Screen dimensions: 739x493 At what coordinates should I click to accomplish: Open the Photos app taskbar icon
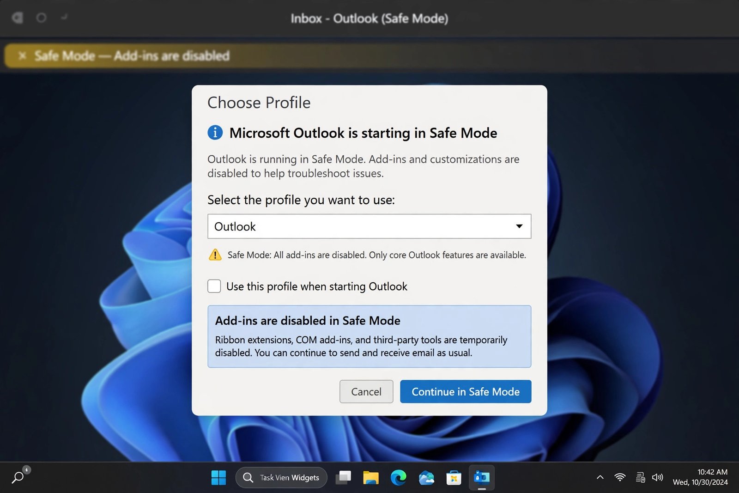426,477
